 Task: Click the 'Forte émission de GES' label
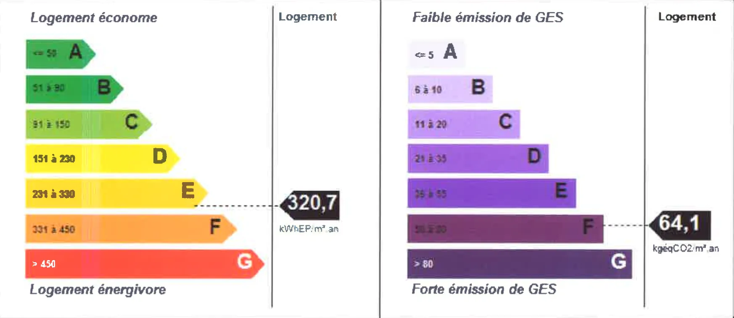click(x=484, y=289)
